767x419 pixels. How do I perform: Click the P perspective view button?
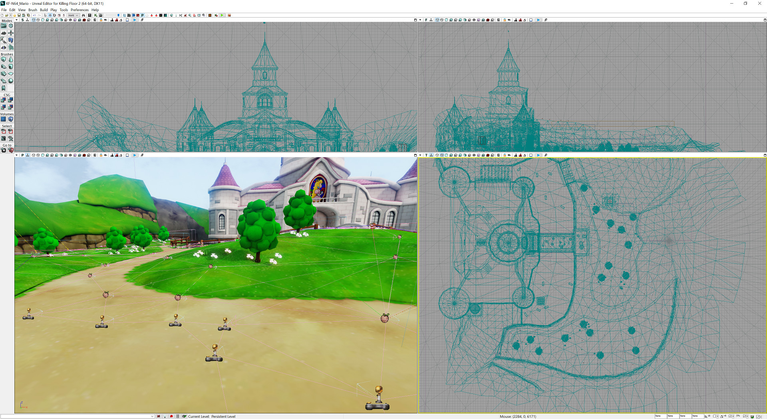pos(22,155)
